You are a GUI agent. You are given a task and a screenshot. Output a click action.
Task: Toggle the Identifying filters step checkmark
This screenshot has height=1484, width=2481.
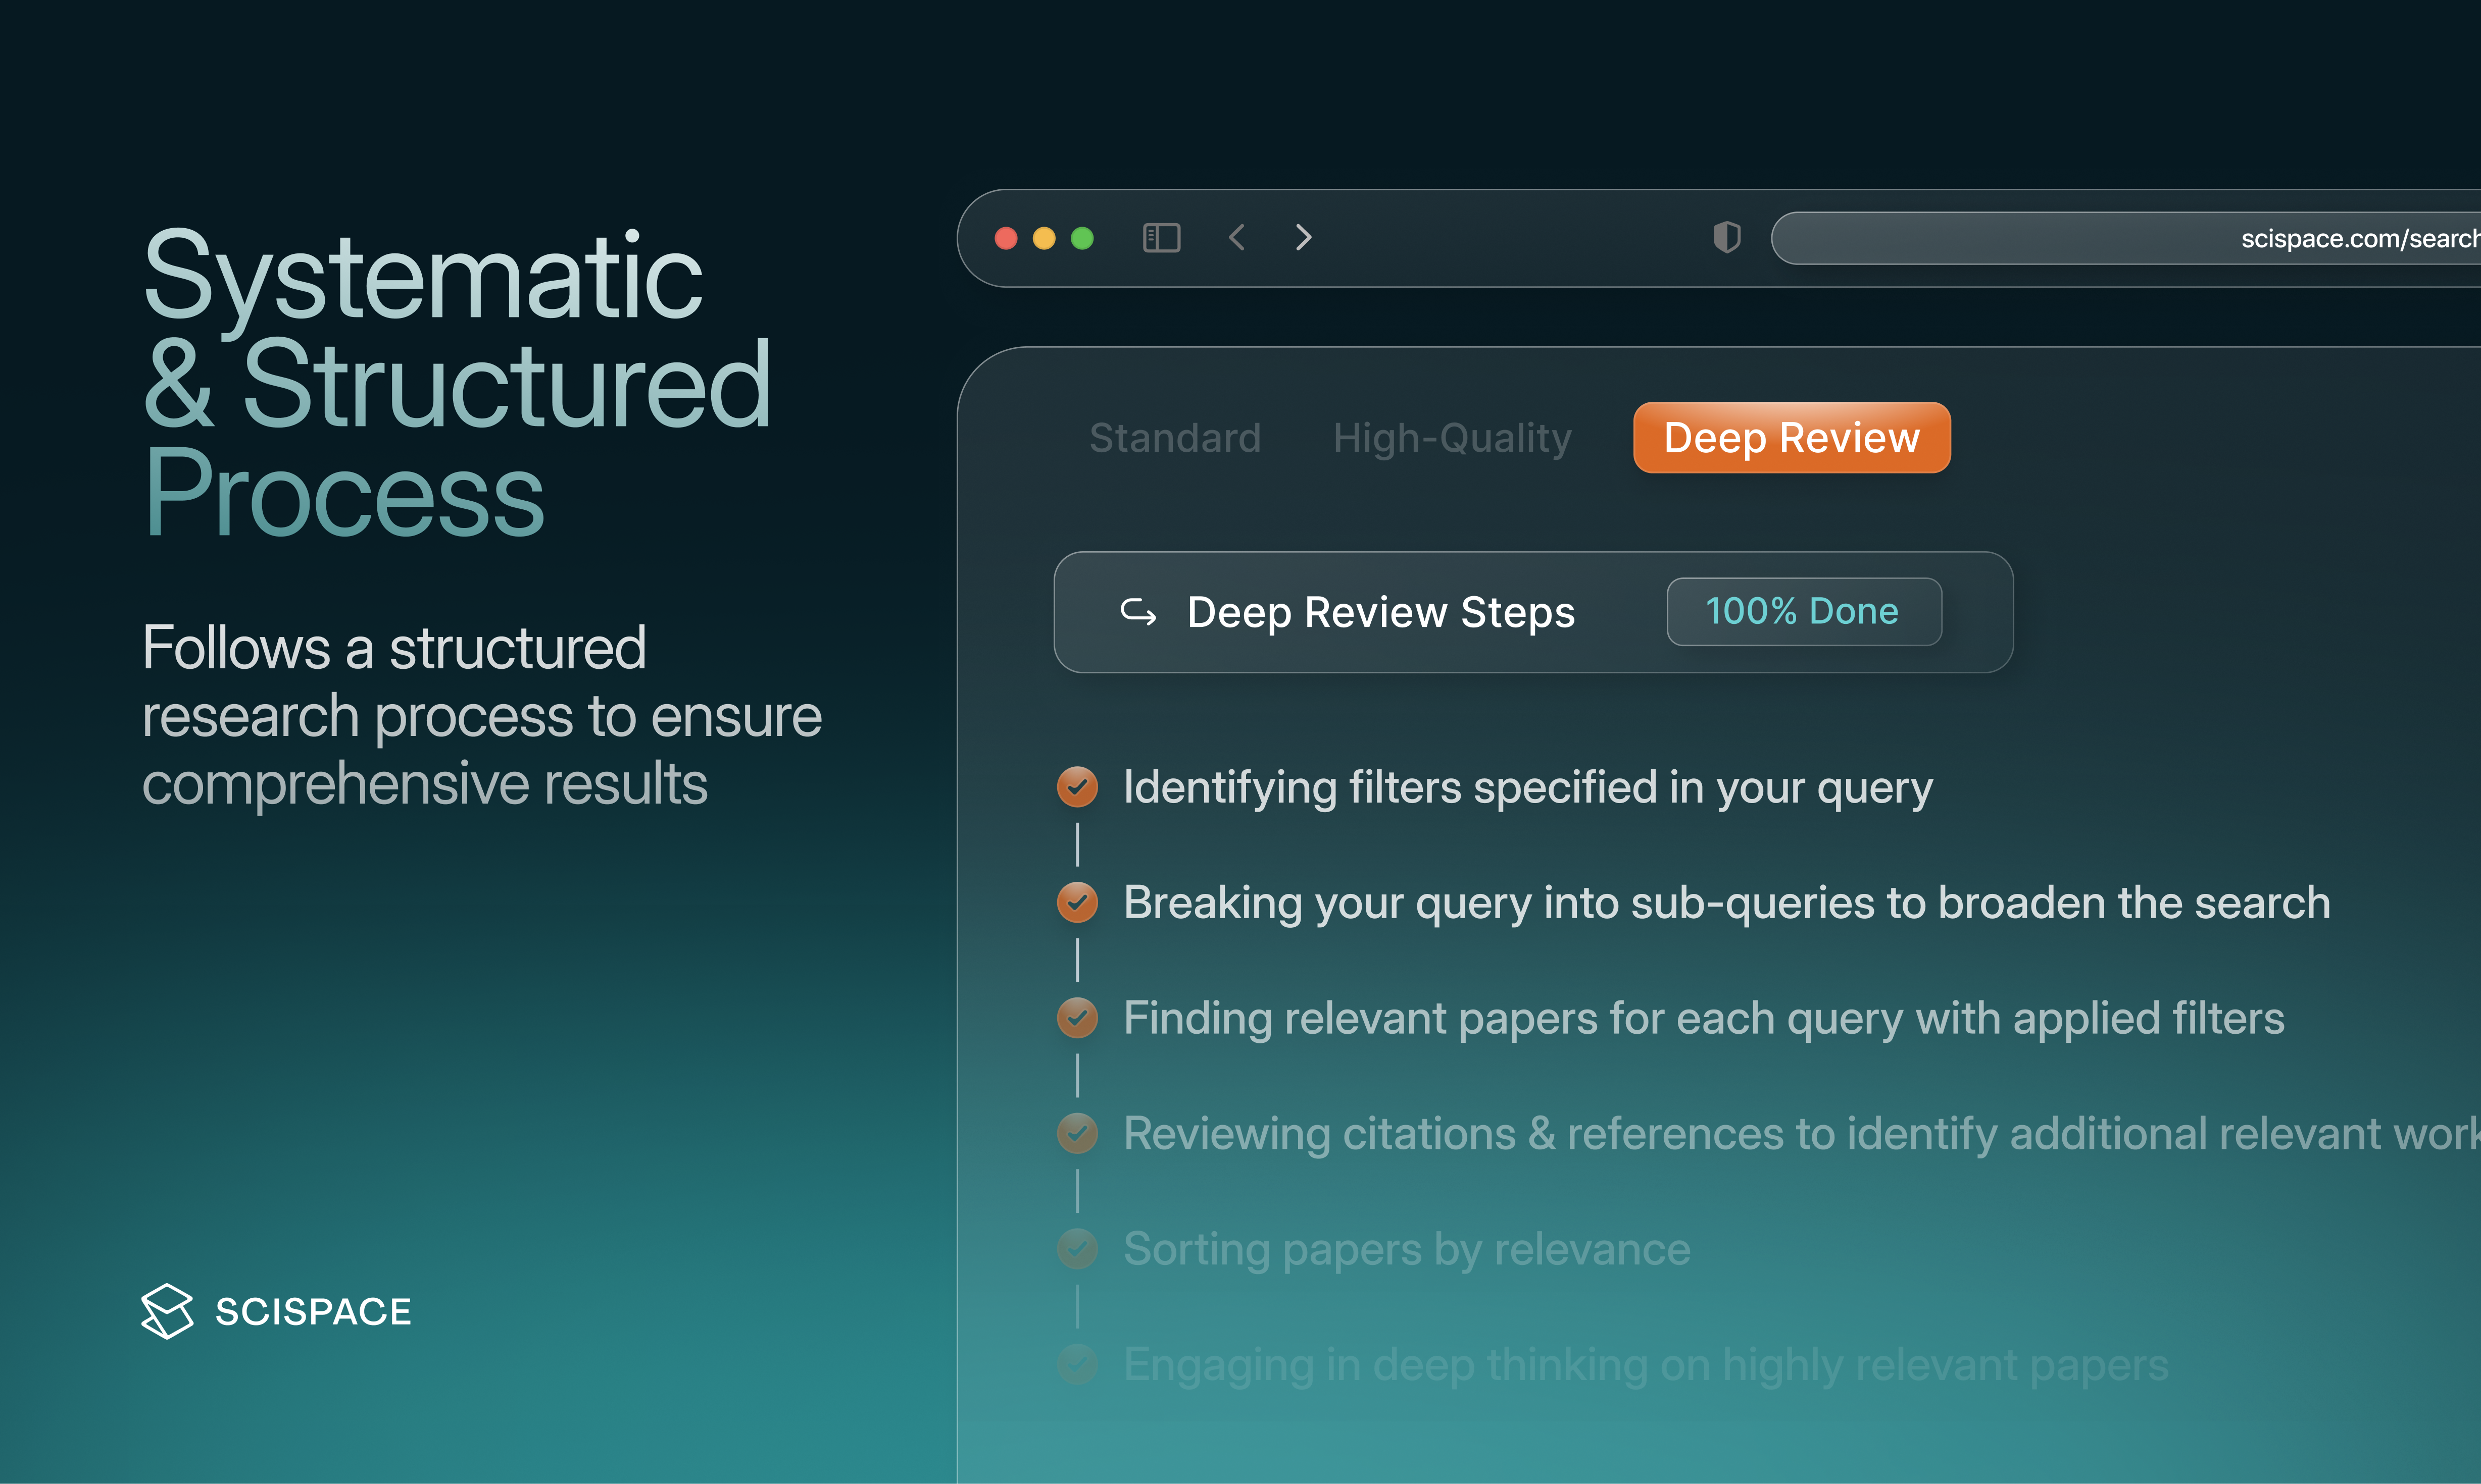(1077, 787)
